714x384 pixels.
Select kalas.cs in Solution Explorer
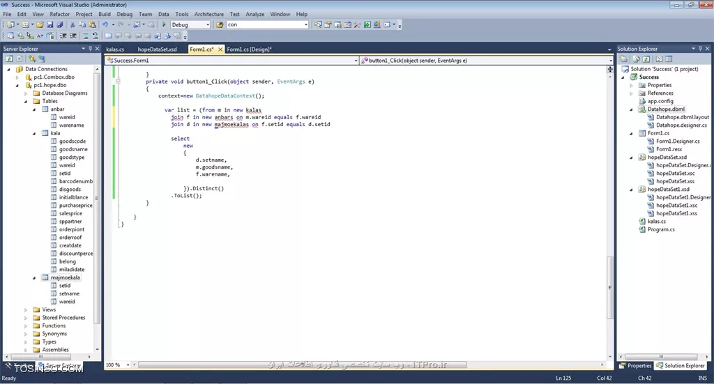[x=657, y=222]
